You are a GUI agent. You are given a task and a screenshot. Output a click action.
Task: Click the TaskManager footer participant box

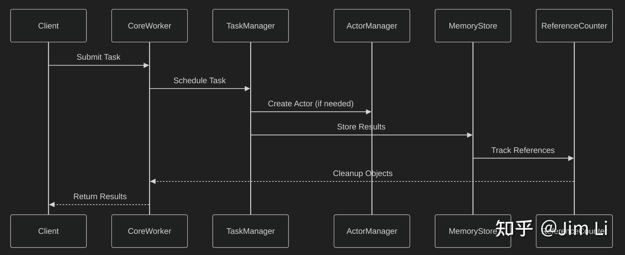click(251, 231)
